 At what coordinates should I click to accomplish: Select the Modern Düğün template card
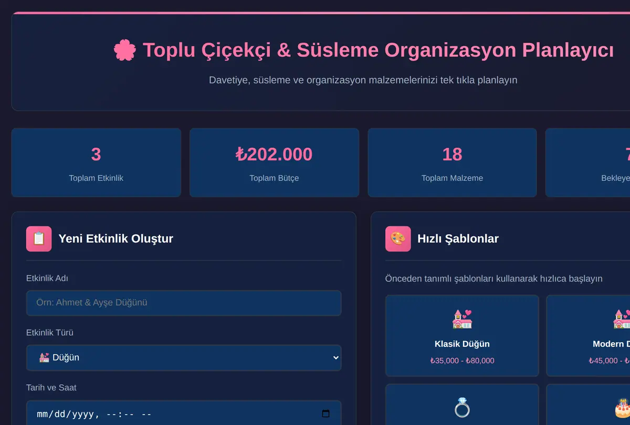pos(588,335)
